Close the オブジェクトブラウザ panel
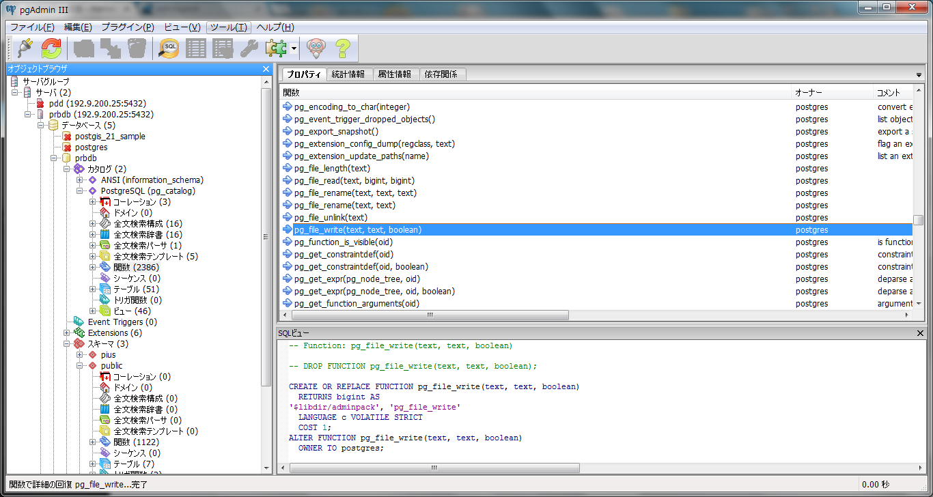933x497 pixels. pos(266,69)
